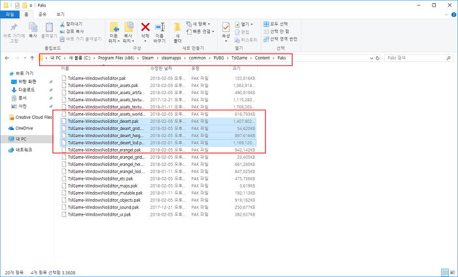Open Customize Quick Access Toolbar dropdown
458x277 pixels.
pyautogui.click(x=31, y=5)
